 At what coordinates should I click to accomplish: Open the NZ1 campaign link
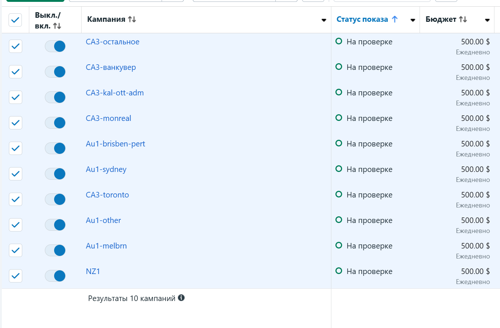[93, 271]
